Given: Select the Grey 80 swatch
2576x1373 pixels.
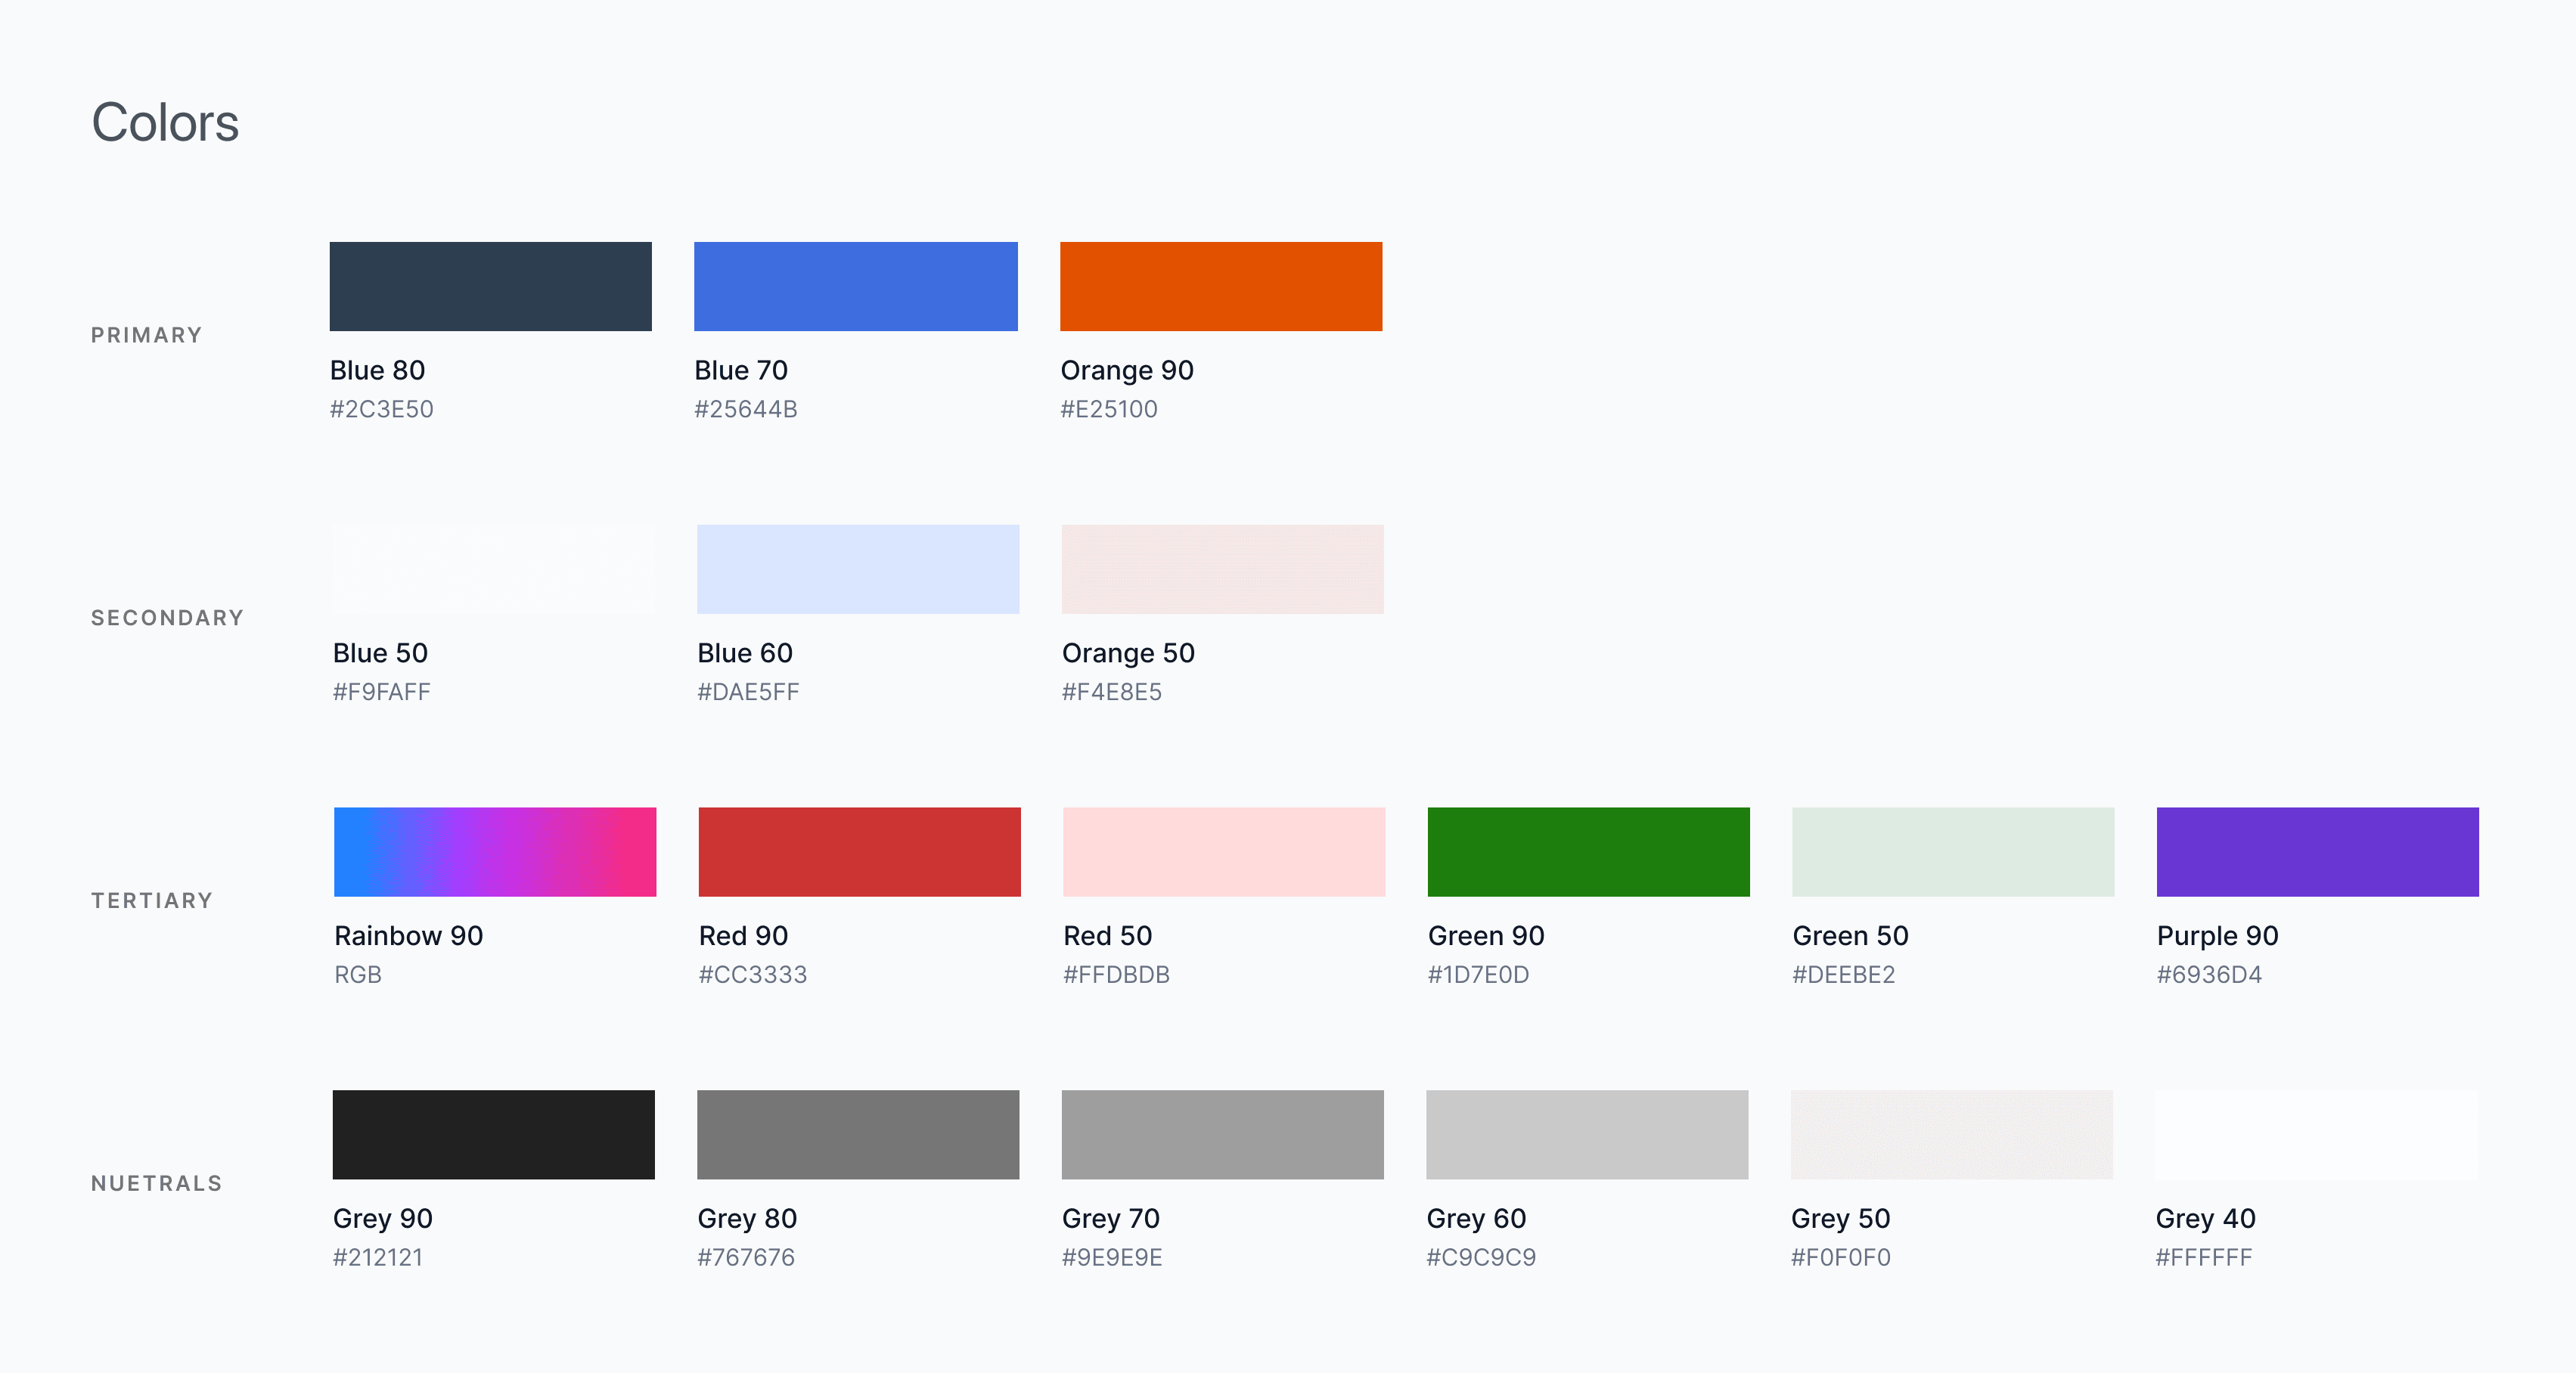Looking at the screenshot, I should [x=857, y=1134].
